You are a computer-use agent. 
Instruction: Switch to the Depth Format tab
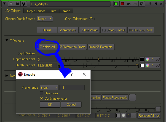36,11
